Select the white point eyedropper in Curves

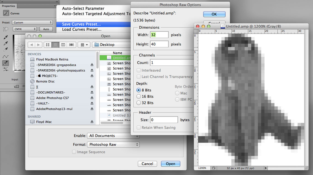(6, 50)
